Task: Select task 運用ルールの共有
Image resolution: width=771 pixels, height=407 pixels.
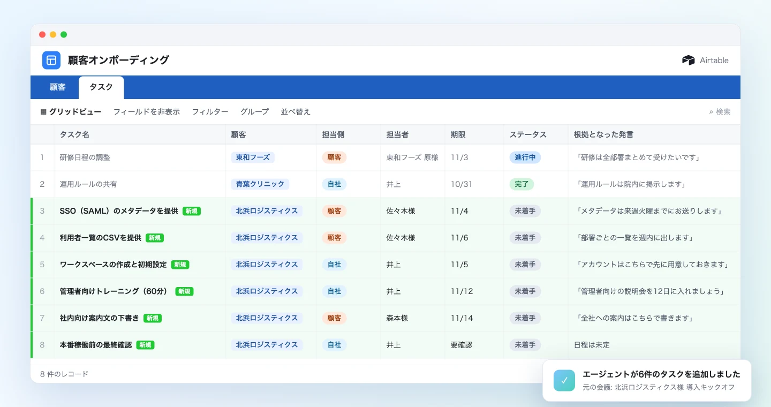Action: pos(88,184)
